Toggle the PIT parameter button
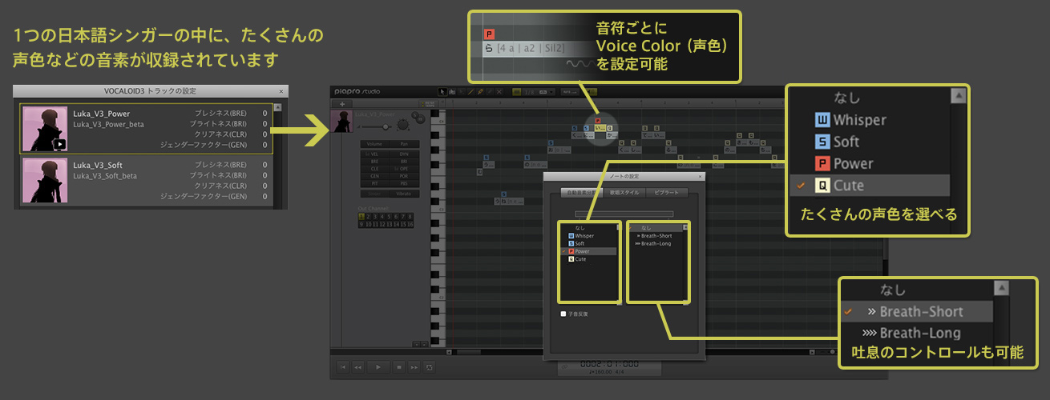This screenshot has width=1050, height=400. 375,183
